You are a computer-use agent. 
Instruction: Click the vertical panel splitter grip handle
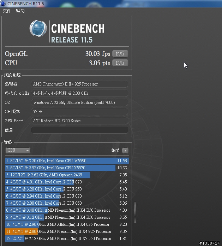click(x=135, y=212)
